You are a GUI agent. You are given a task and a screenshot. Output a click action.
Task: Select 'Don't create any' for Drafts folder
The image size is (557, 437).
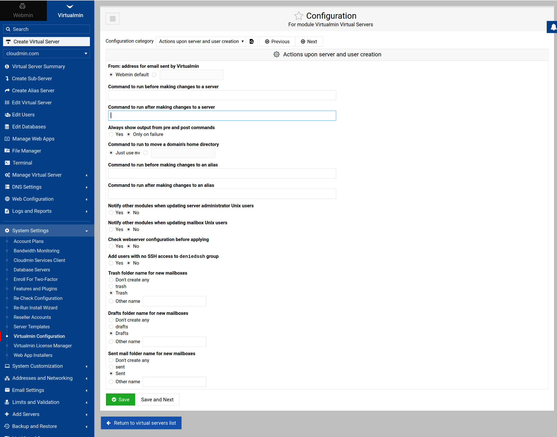point(111,320)
